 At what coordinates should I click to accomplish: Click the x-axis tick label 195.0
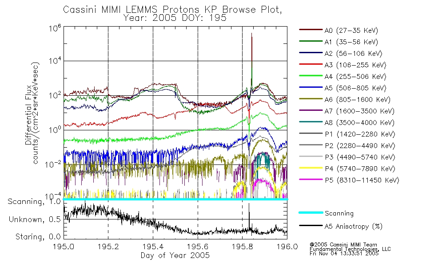pos(64,246)
